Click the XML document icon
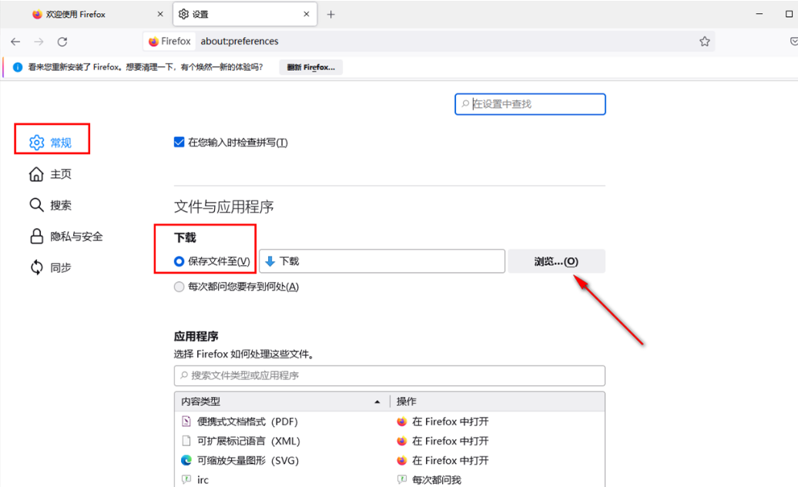The width and height of the screenshot is (798, 487). tap(186, 441)
